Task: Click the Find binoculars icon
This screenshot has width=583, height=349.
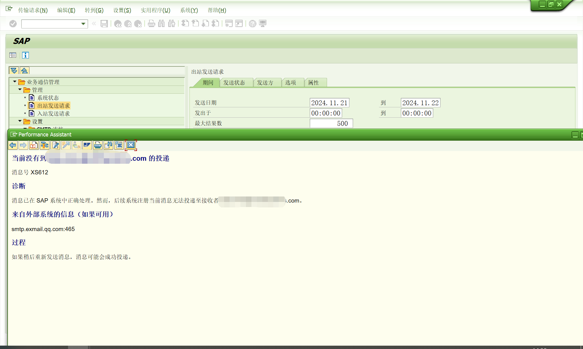Action: 162,24
